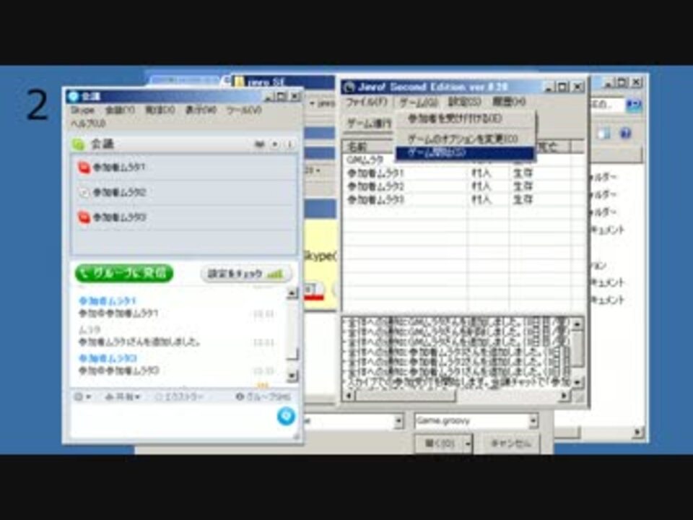This screenshot has width=693, height=520.
Task: Click the 名前 column header in the Jinrol table
Action: click(367, 147)
